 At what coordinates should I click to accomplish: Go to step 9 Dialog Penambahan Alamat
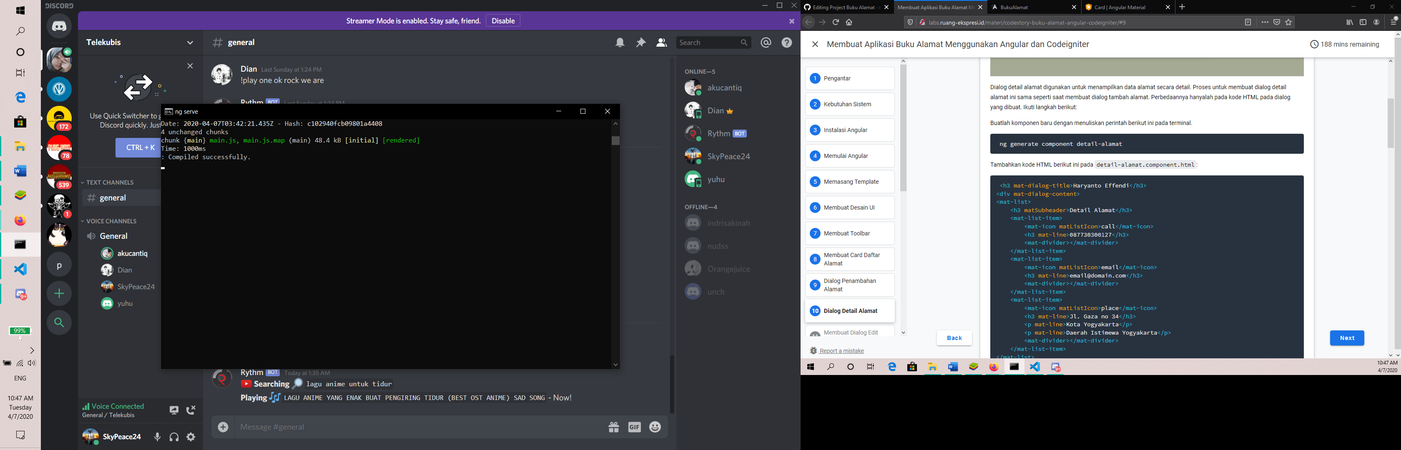point(849,285)
